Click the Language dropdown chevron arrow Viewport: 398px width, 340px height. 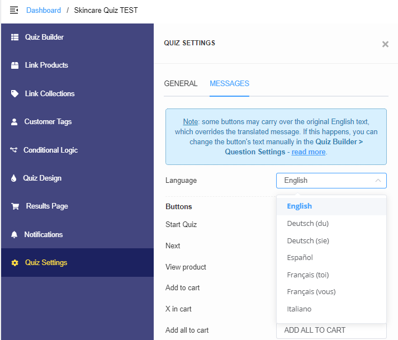[378, 181]
